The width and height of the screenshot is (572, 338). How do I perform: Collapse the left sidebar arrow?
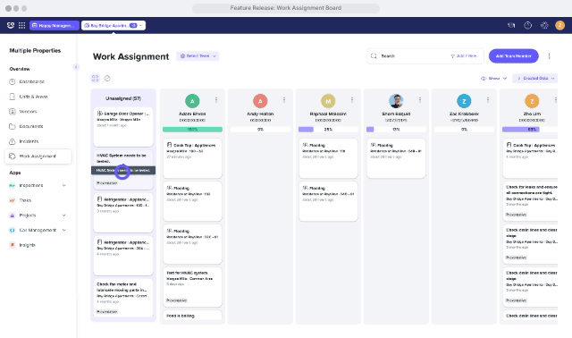pos(76,67)
